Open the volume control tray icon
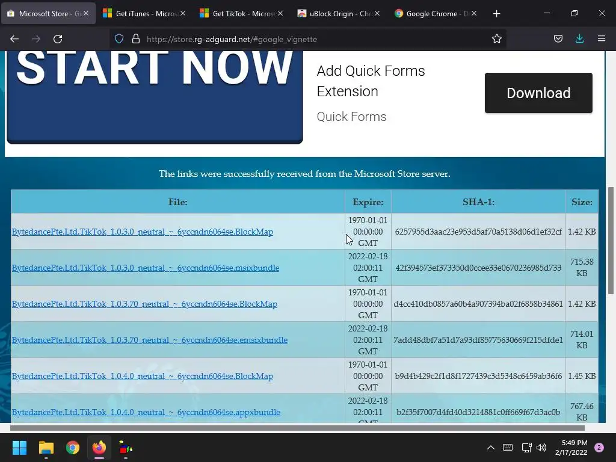616x462 pixels. (x=541, y=448)
